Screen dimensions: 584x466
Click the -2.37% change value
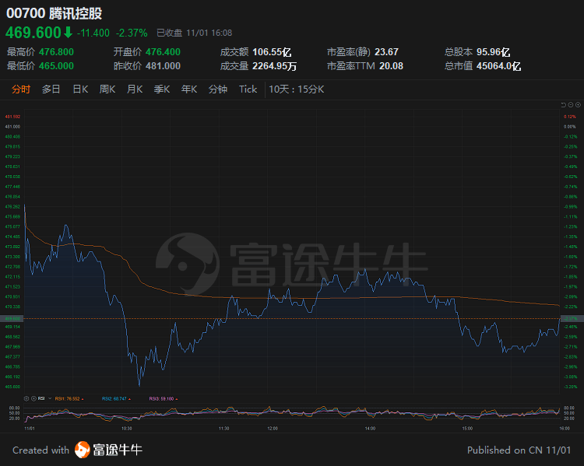click(x=132, y=33)
